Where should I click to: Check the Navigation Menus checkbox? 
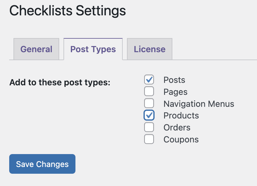click(x=149, y=103)
